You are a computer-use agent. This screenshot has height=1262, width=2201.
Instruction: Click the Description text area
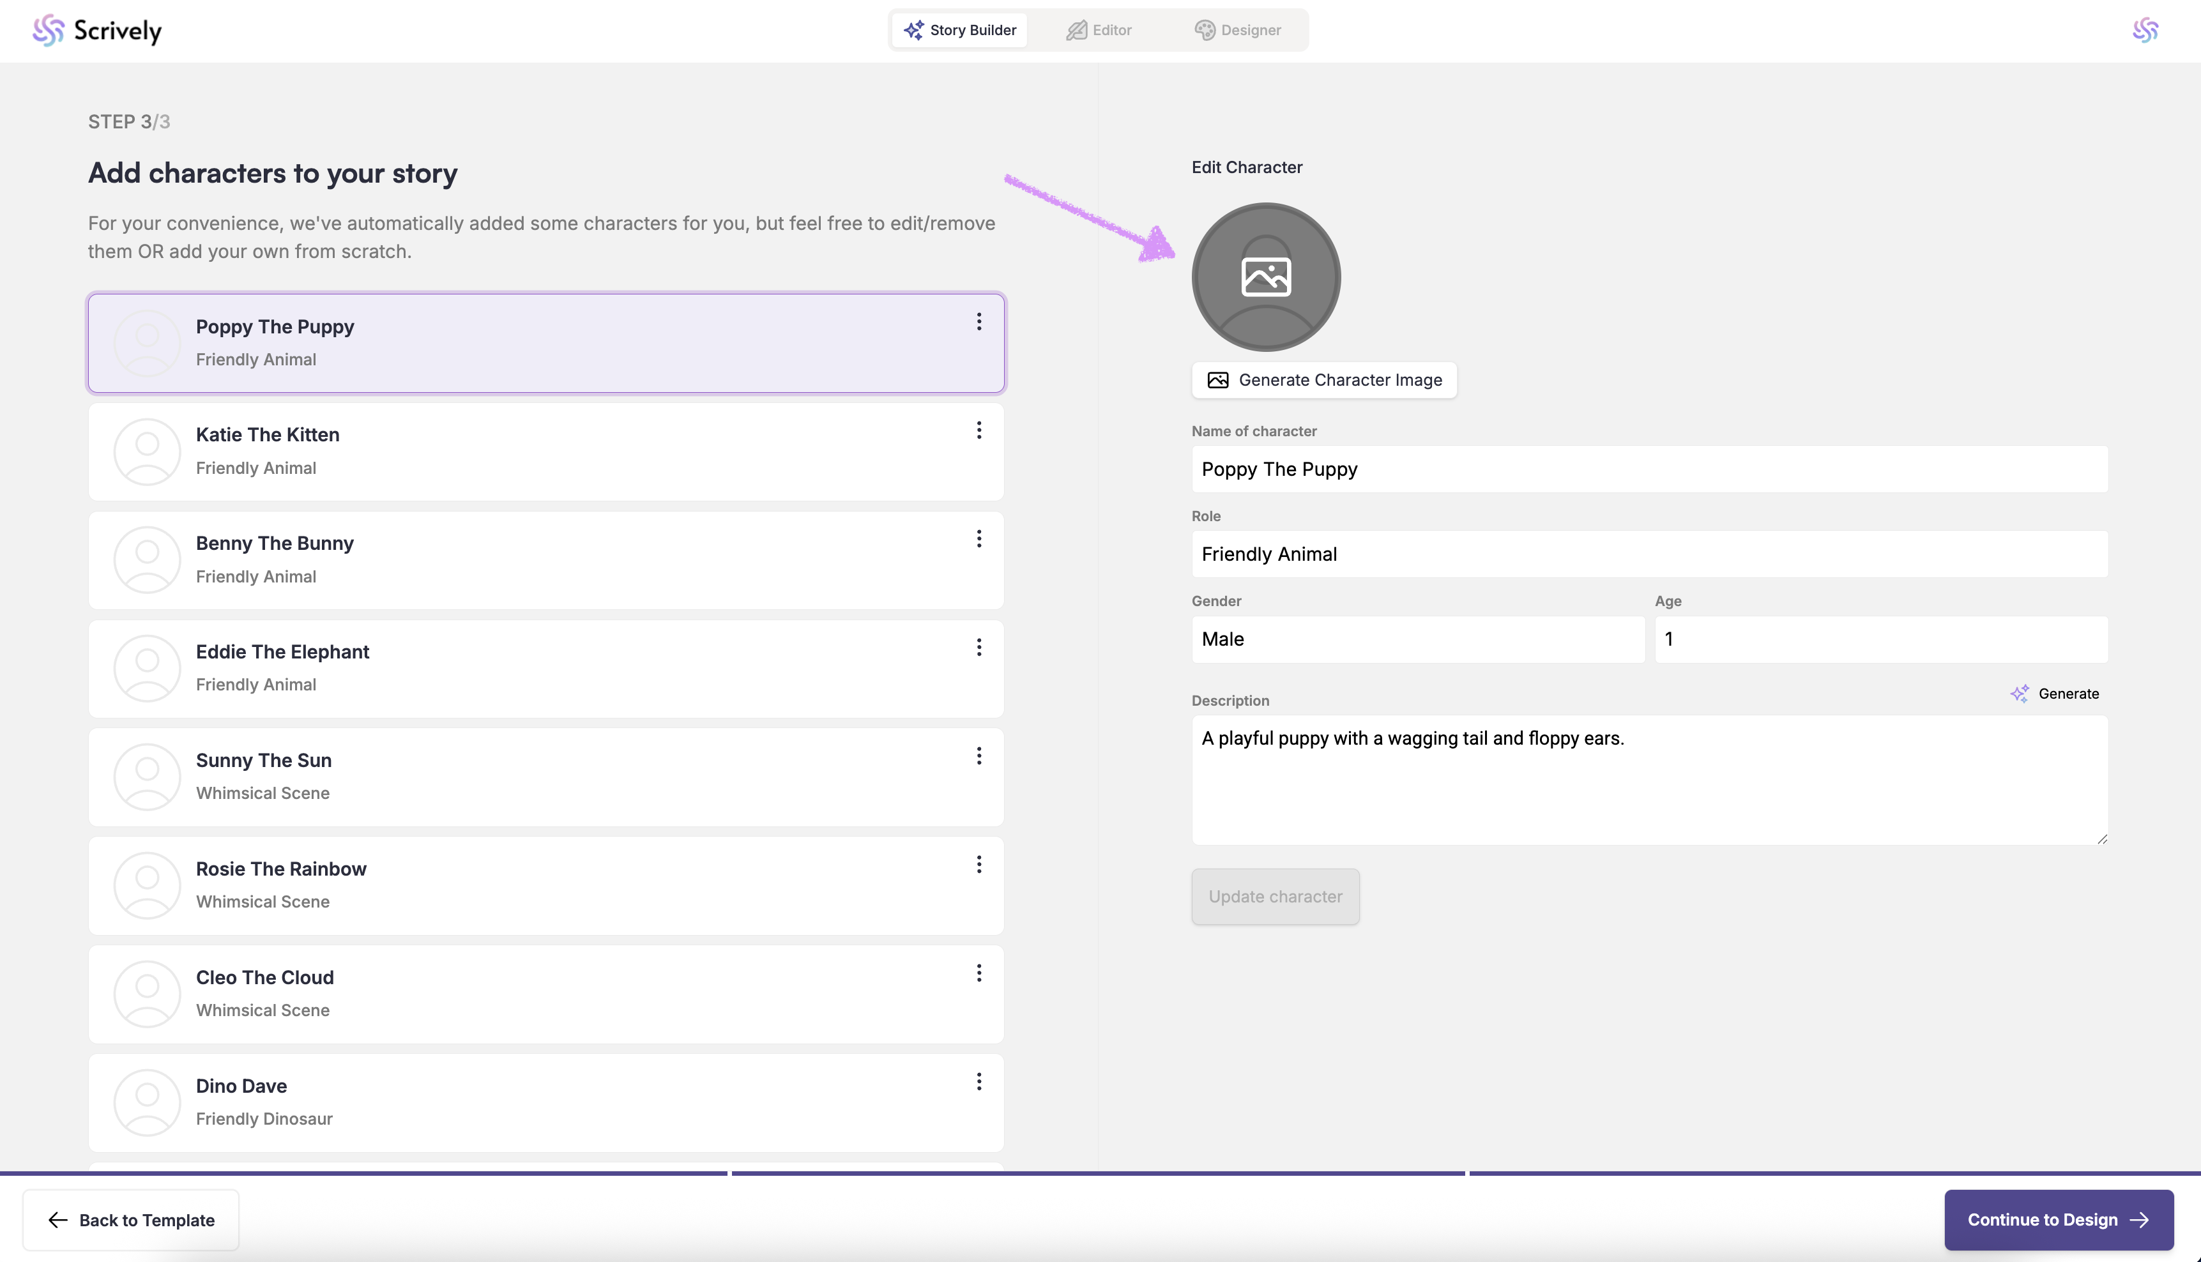click(1649, 780)
